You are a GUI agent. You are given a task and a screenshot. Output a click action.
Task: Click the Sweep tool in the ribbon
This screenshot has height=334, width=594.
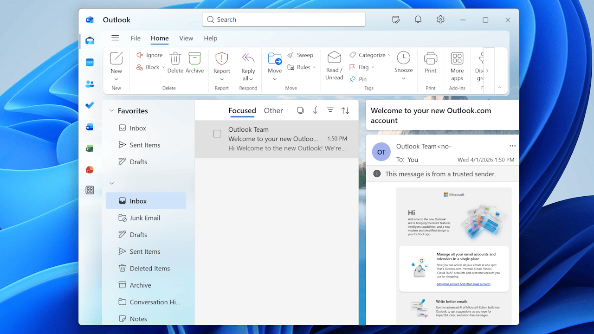pyautogui.click(x=301, y=55)
